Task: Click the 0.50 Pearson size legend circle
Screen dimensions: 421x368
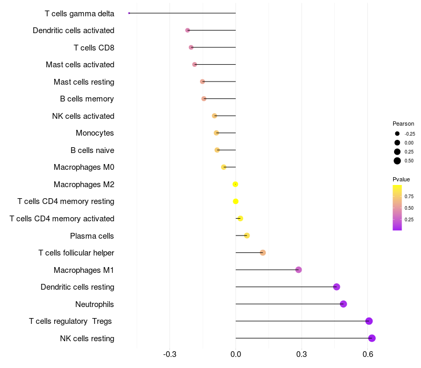Action: tap(397, 161)
